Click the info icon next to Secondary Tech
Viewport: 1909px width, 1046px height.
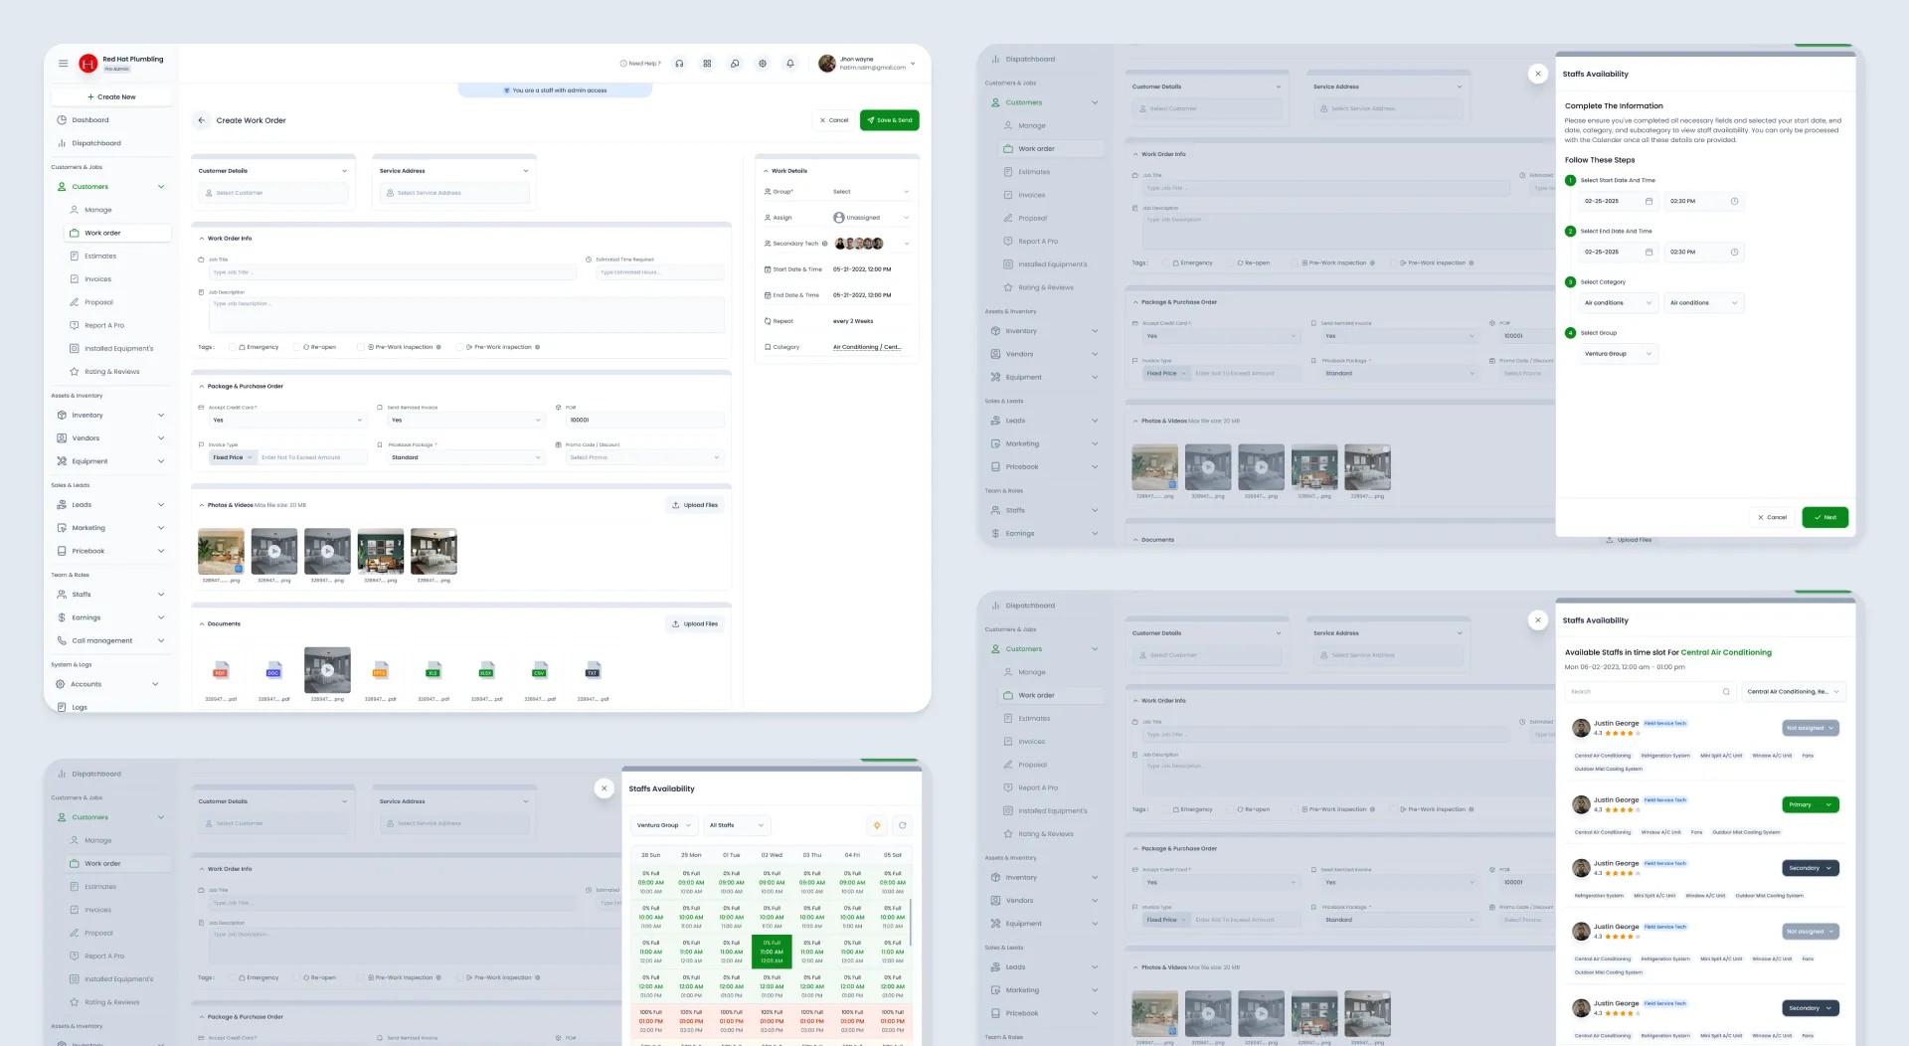[824, 244]
